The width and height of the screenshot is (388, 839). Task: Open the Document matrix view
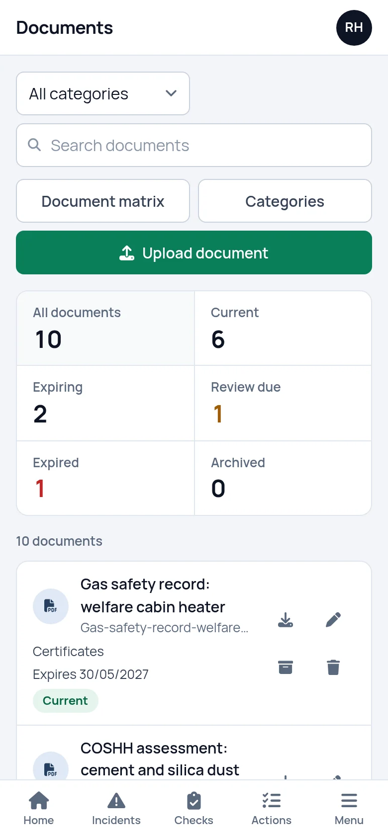tap(103, 201)
